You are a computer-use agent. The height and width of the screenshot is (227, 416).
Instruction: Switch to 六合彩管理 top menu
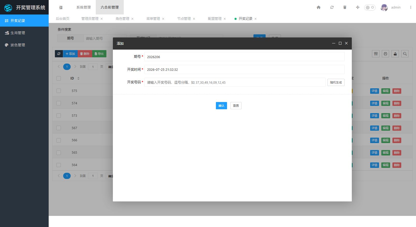point(110,7)
